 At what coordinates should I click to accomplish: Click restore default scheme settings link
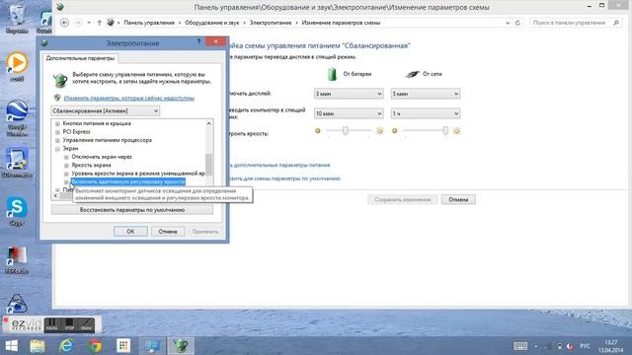coord(284,178)
